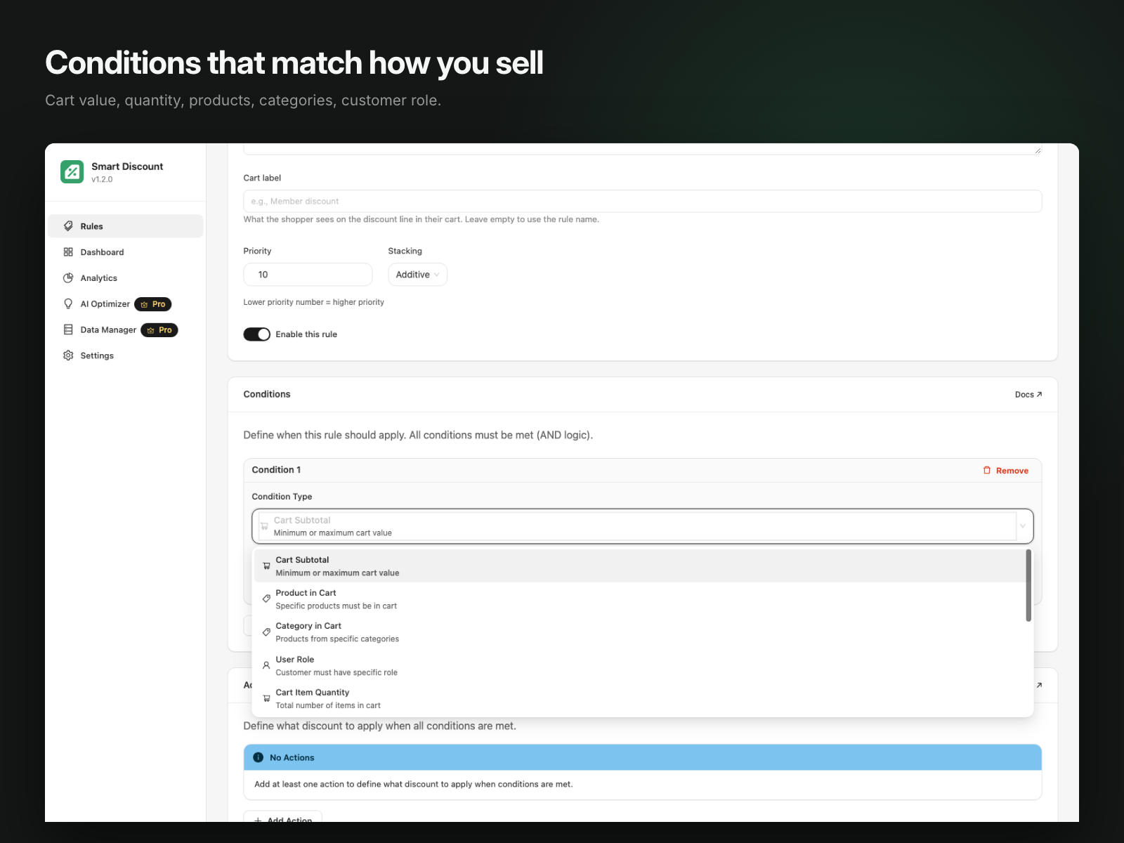Open Rules in the sidebar
1124x843 pixels.
[125, 226]
